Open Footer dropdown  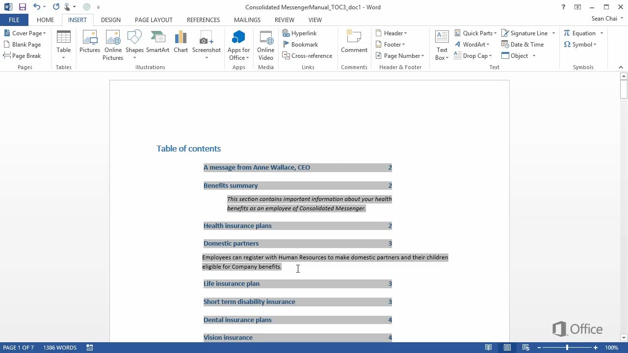tap(391, 44)
